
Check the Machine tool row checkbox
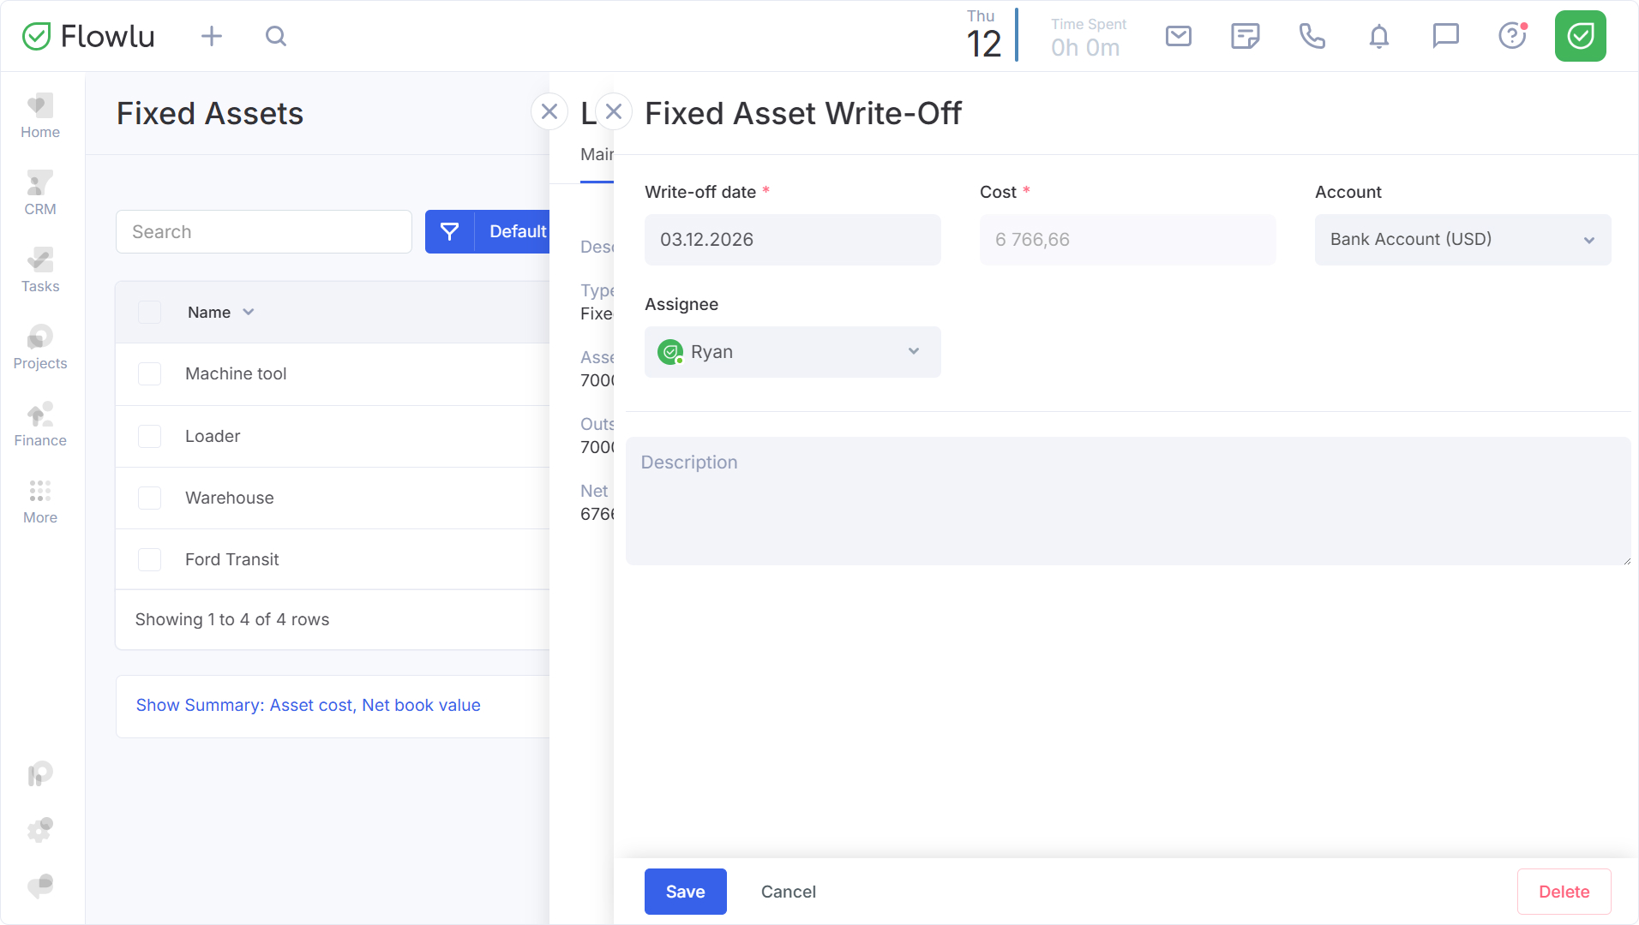coord(150,374)
